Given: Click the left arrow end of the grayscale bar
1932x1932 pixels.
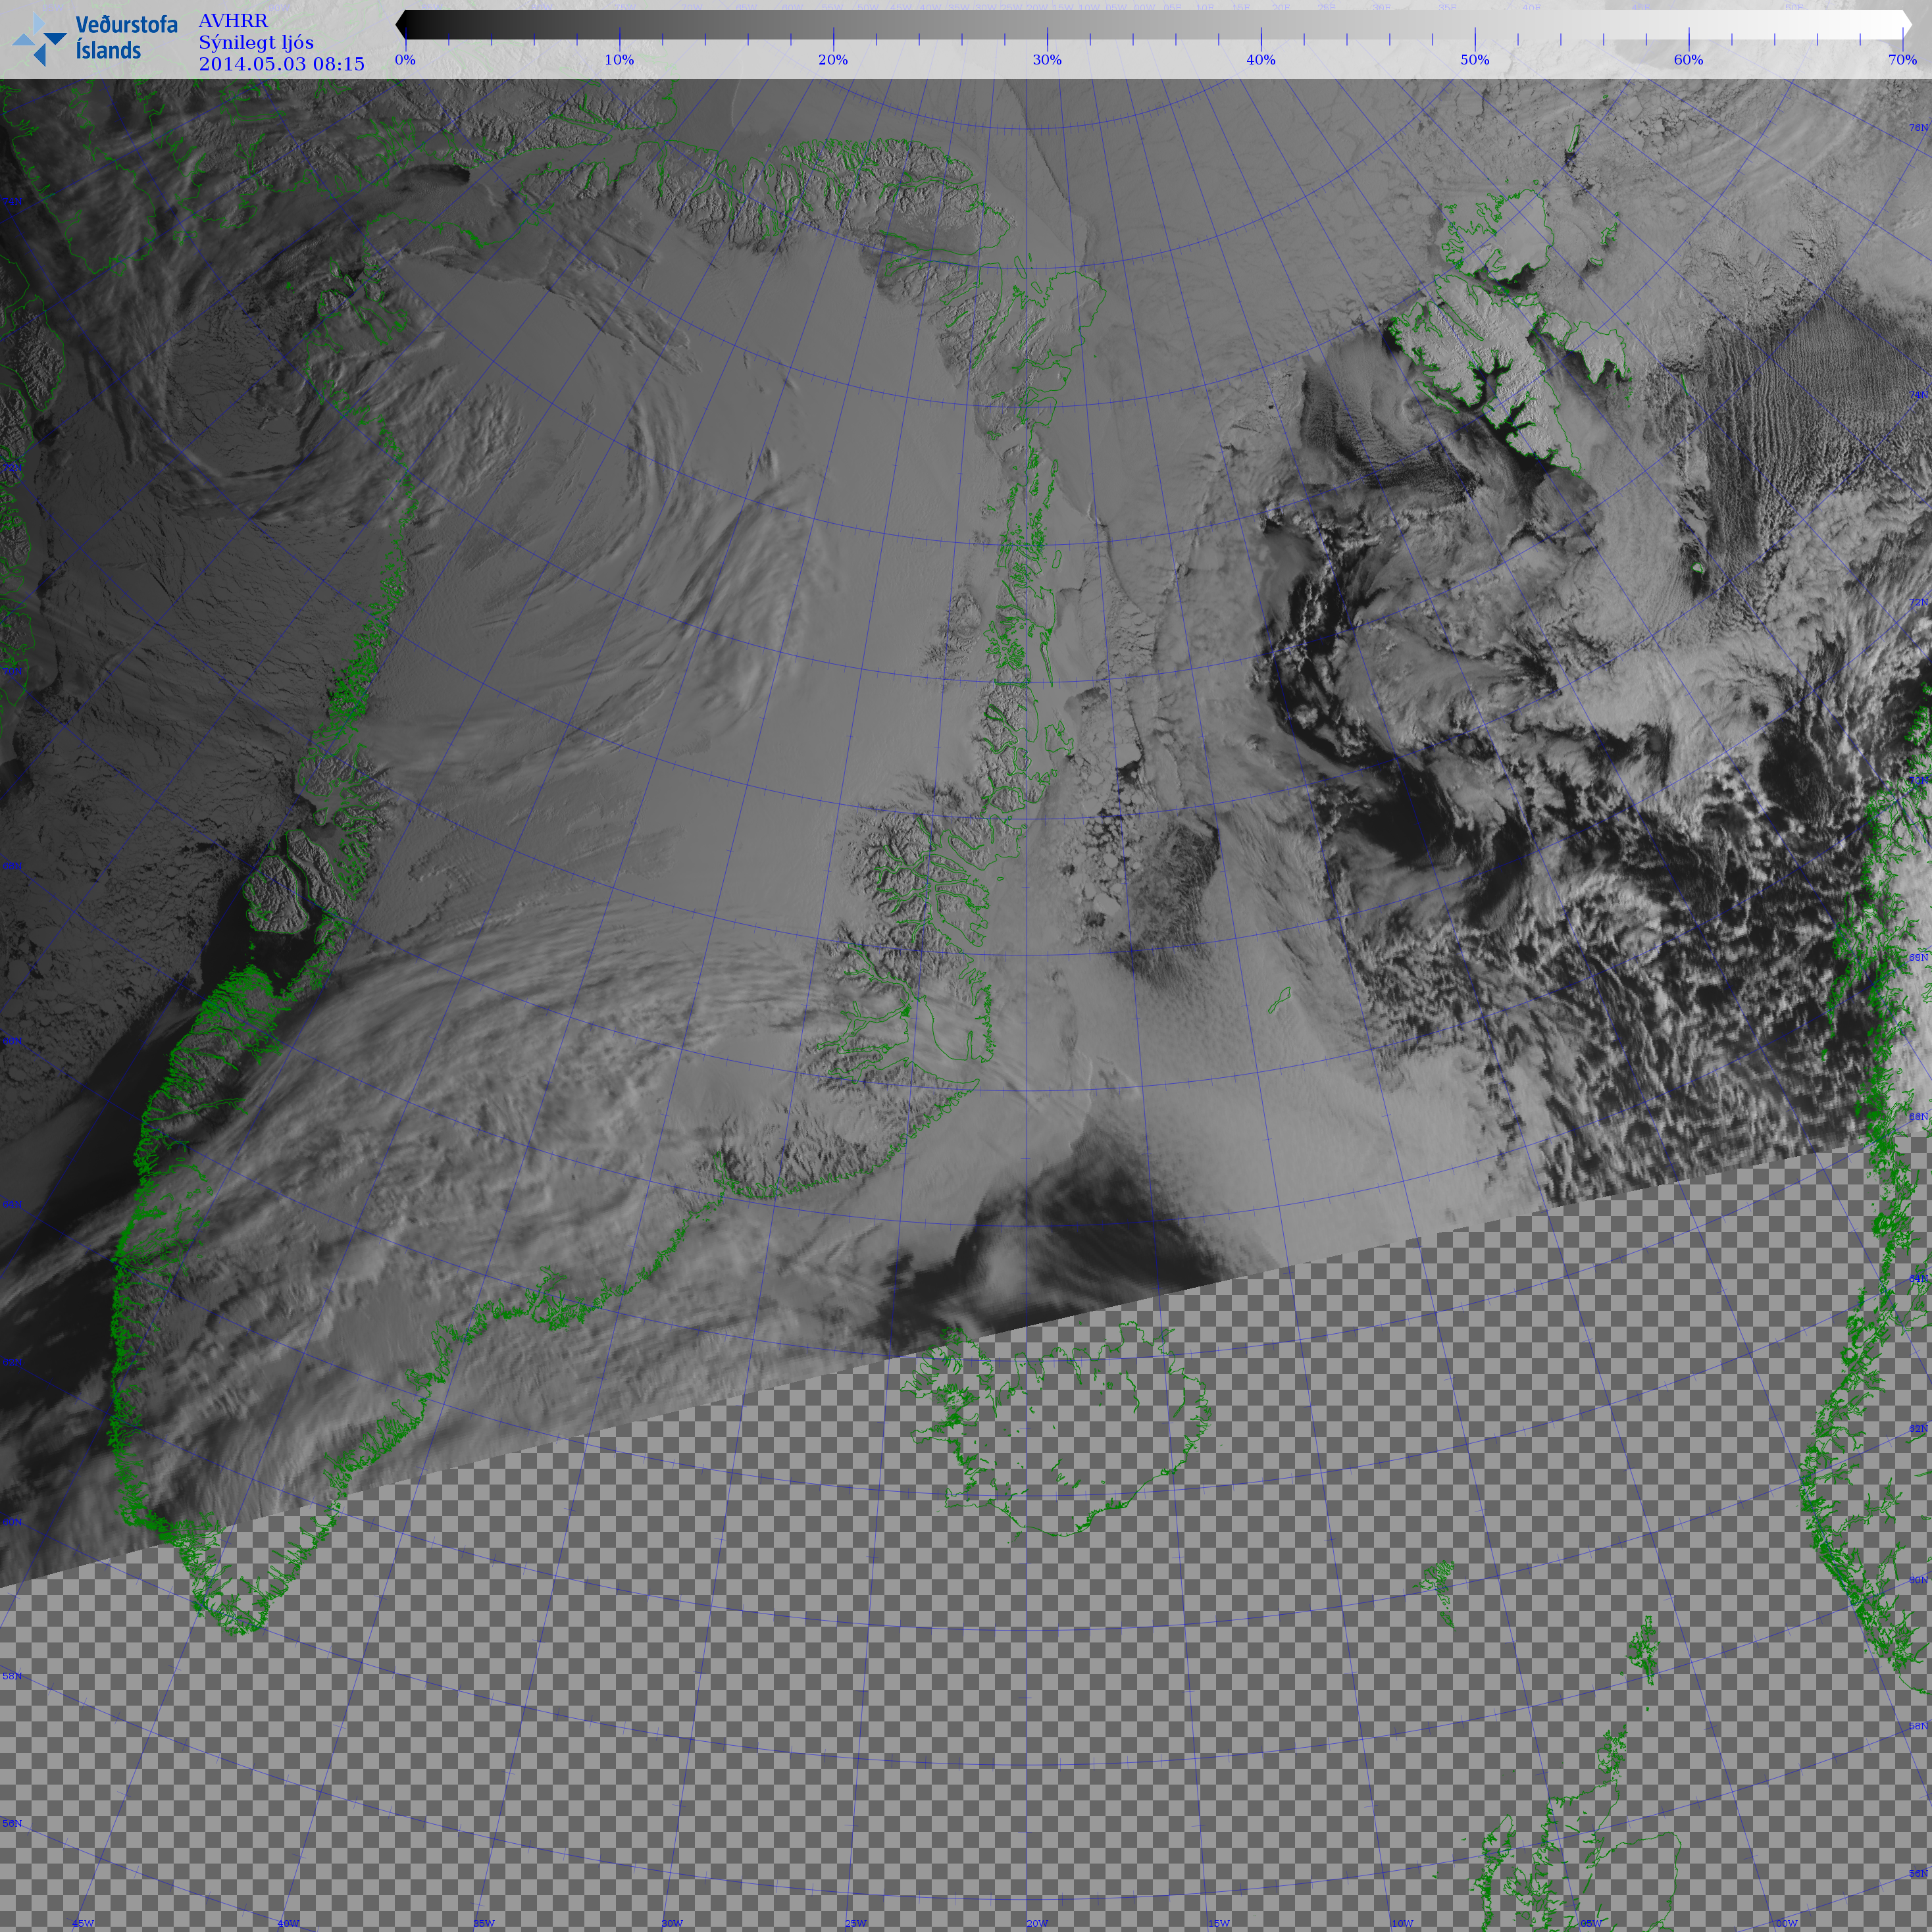Looking at the screenshot, I should coord(401,25).
